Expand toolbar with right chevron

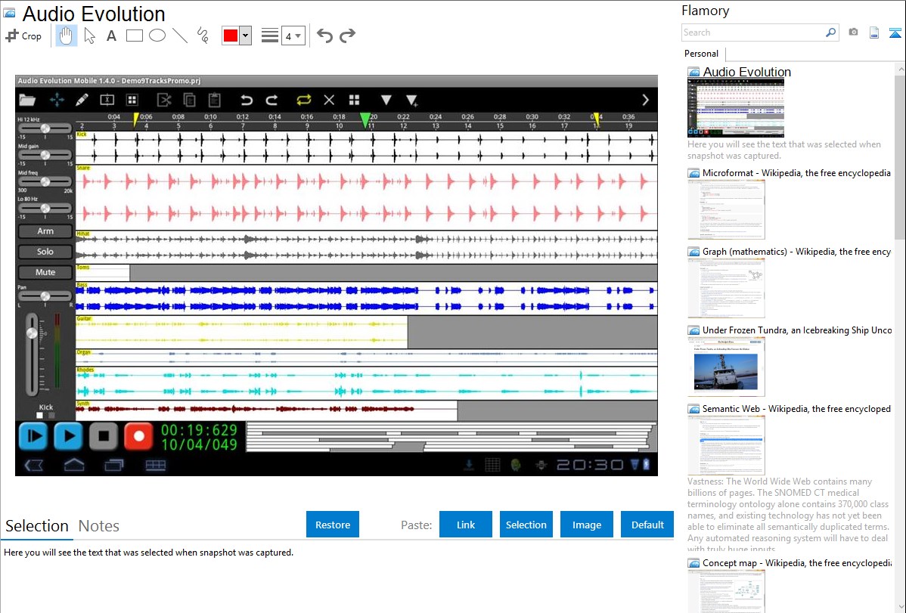pyautogui.click(x=645, y=100)
